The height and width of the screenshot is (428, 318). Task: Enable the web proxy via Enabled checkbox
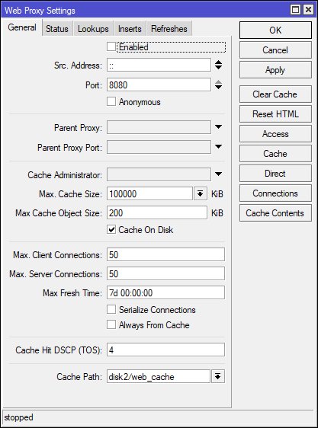(111, 46)
